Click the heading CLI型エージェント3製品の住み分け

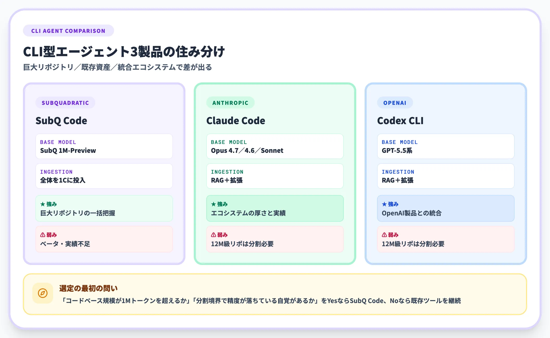[x=124, y=51]
